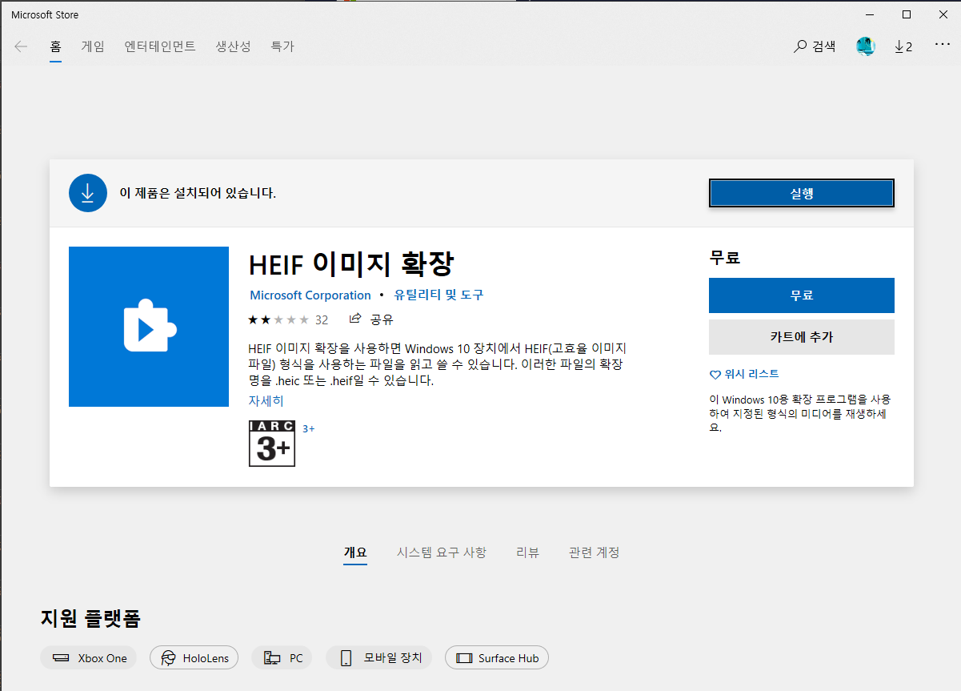
Task: Click the IARC 3+ rating badge
Action: (272, 444)
